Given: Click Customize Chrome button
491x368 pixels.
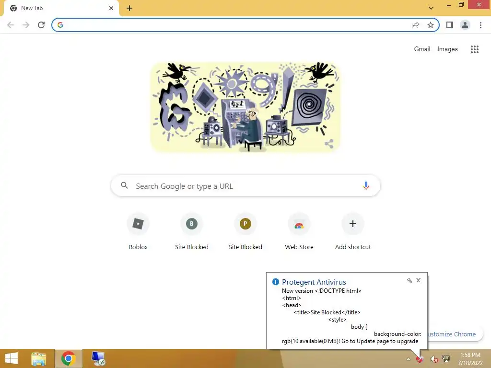Looking at the screenshot, I should pyautogui.click(x=455, y=334).
